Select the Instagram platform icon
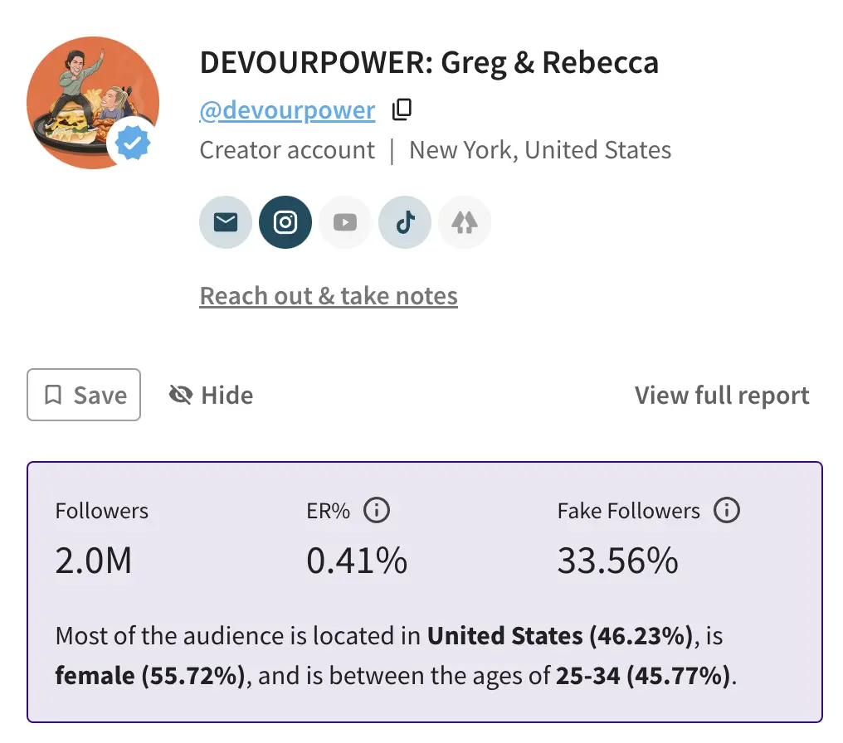 click(x=285, y=221)
